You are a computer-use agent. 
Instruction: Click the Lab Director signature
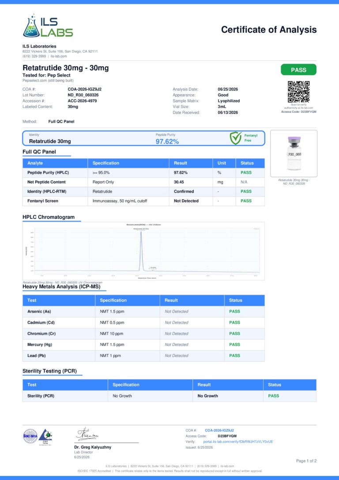(x=87, y=434)
